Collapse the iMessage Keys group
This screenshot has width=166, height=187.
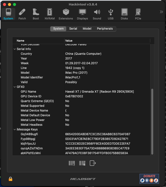click(14, 129)
